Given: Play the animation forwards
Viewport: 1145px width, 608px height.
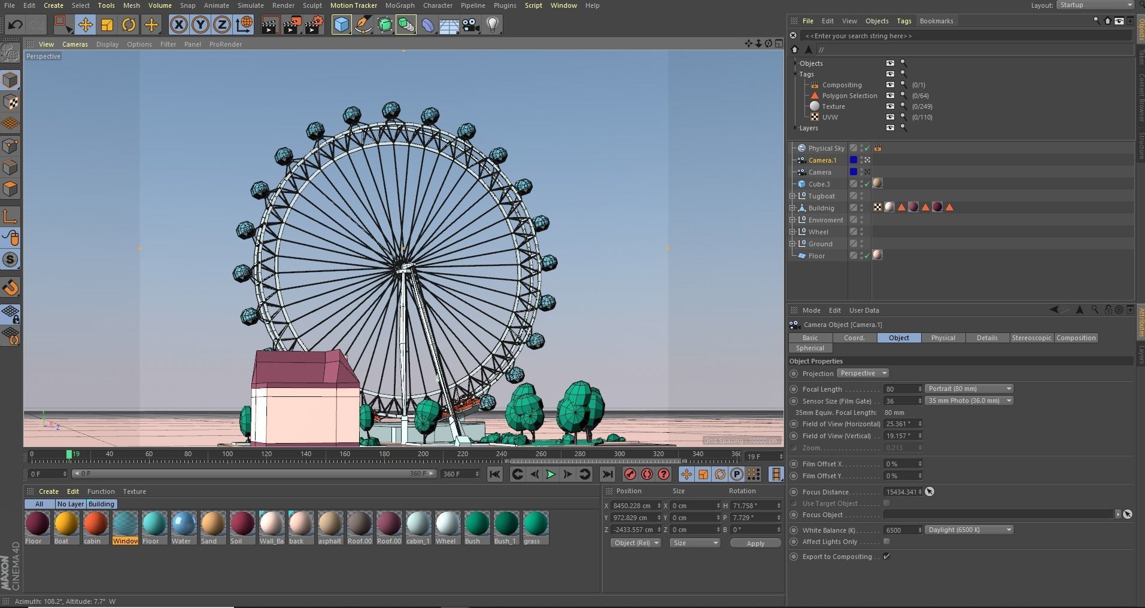Looking at the screenshot, I should 551,474.
